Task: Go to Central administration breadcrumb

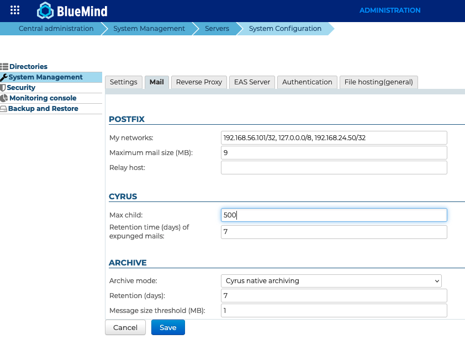Action: pos(56,29)
